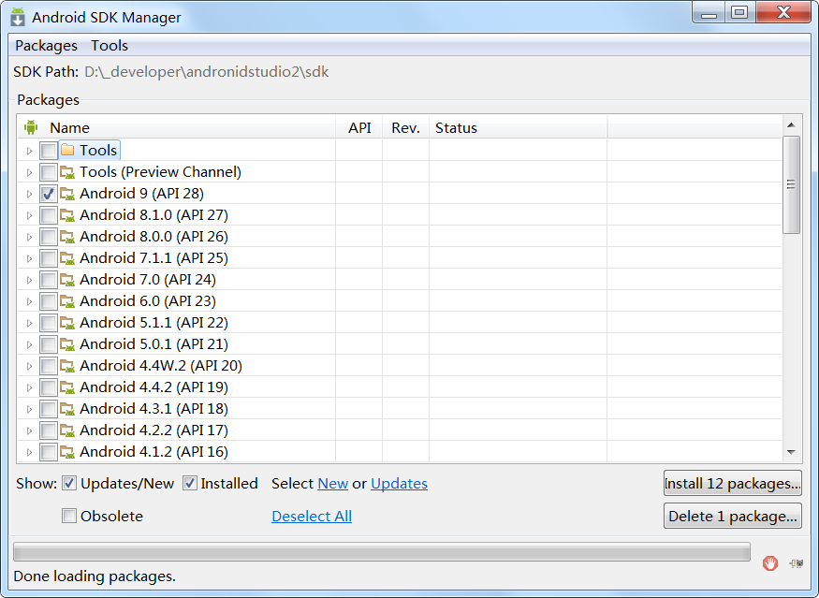This screenshot has height=598, width=819.
Task: Expand the Android 5.1.1 (API 22) node
Action: 29,323
